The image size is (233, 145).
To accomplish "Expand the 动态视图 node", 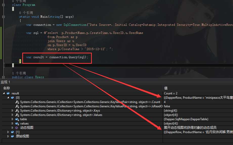I will click(13, 128).
